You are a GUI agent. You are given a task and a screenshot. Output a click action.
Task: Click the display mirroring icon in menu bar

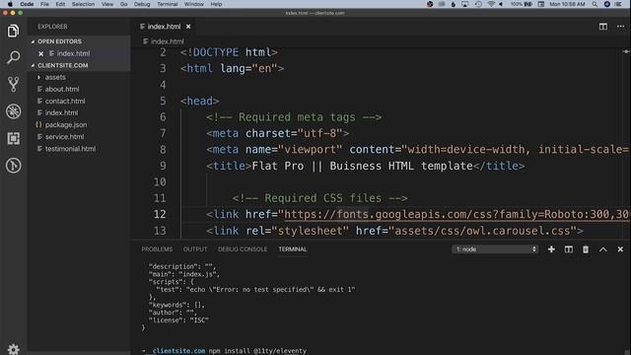click(x=464, y=4)
